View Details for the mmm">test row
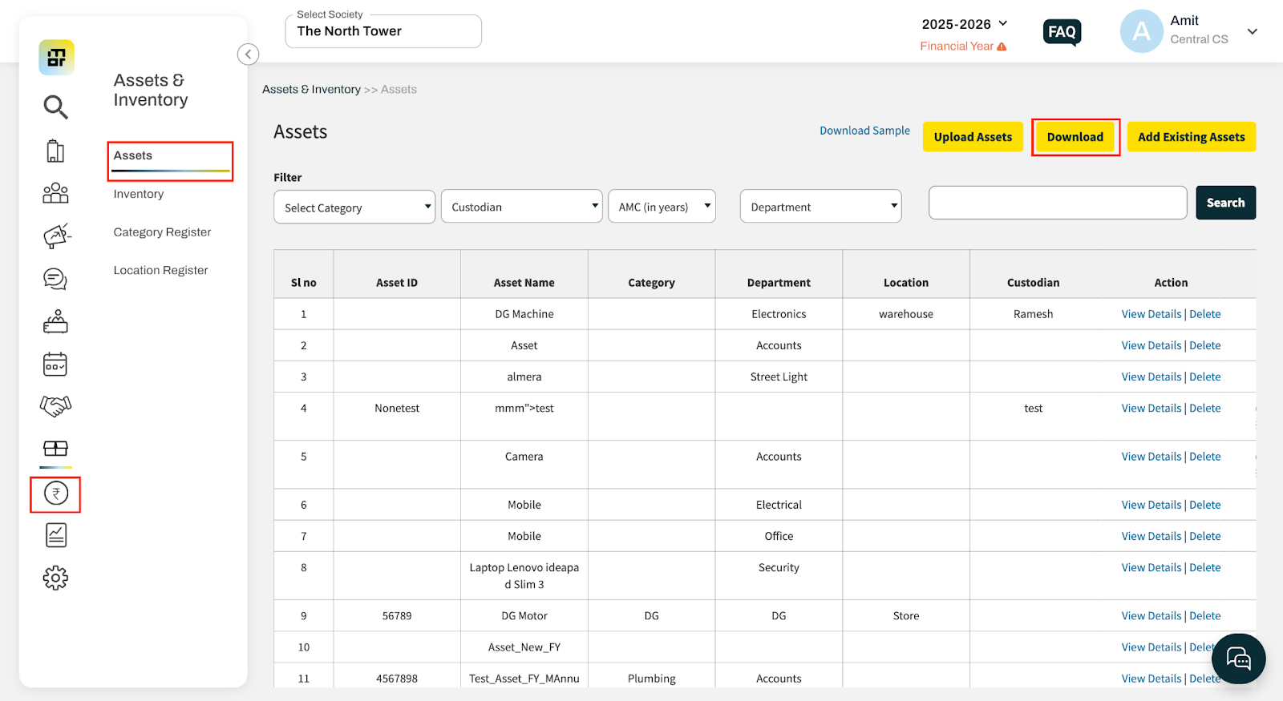The width and height of the screenshot is (1283, 701). 1151,408
